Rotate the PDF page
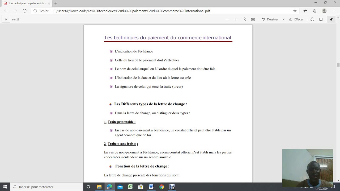Viewport: 340px width, 191px height. 244,19
